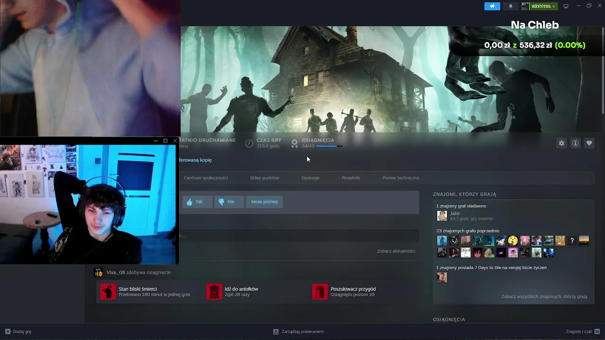The height and width of the screenshot is (340, 605).
Task: Click the clock icon beside Czas gry
Action: click(x=249, y=143)
